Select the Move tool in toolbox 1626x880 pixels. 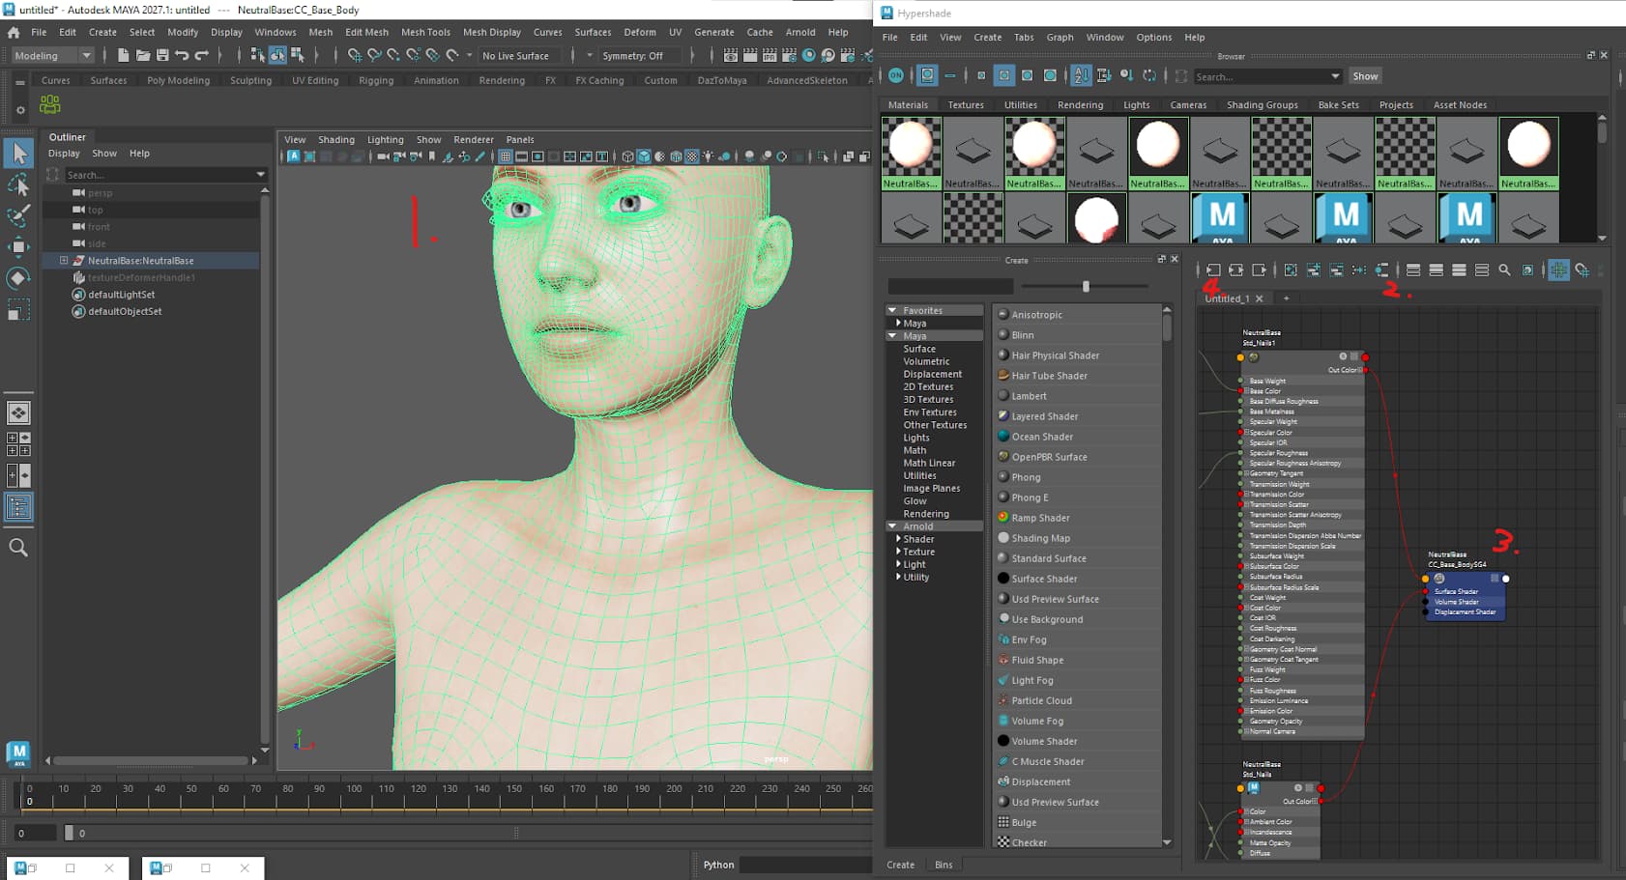click(18, 246)
